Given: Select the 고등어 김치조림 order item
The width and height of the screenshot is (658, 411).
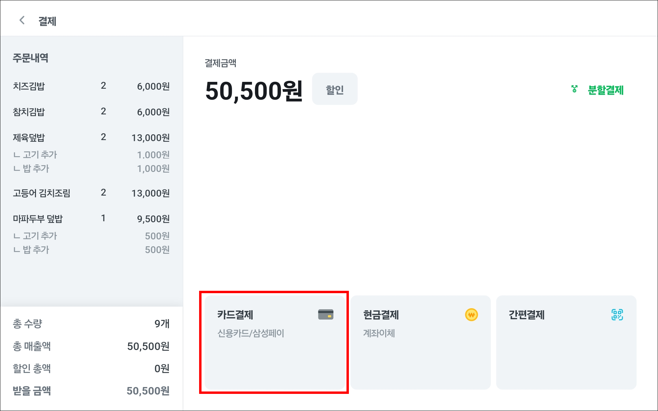Looking at the screenshot, I should (91, 193).
